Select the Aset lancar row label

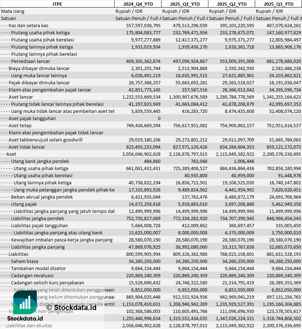click(x=21, y=97)
